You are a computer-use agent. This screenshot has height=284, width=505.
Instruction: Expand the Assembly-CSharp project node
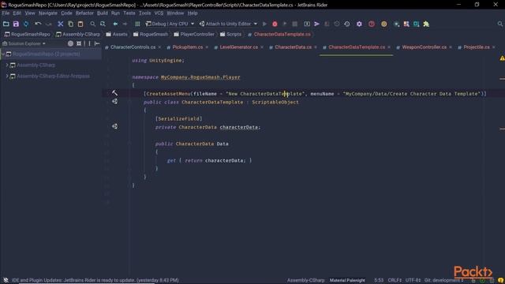(7, 65)
